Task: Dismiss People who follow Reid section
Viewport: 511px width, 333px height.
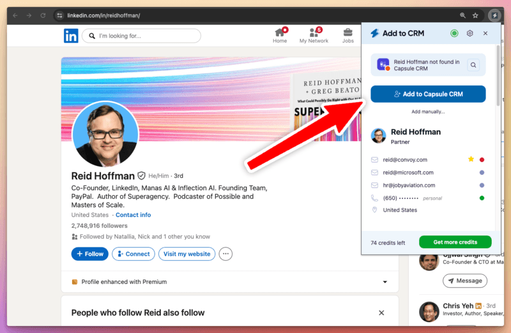Action: (381, 313)
